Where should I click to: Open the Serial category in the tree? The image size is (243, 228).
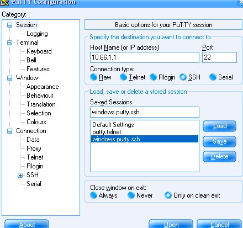pos(34,184)
